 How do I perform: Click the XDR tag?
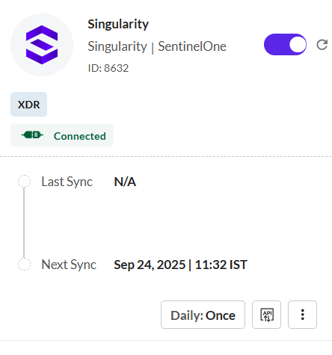28,105
